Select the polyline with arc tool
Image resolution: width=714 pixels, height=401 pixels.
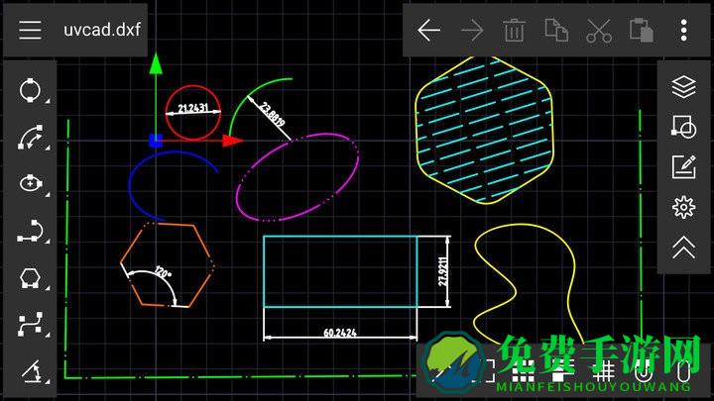click(x=30, y=231)
